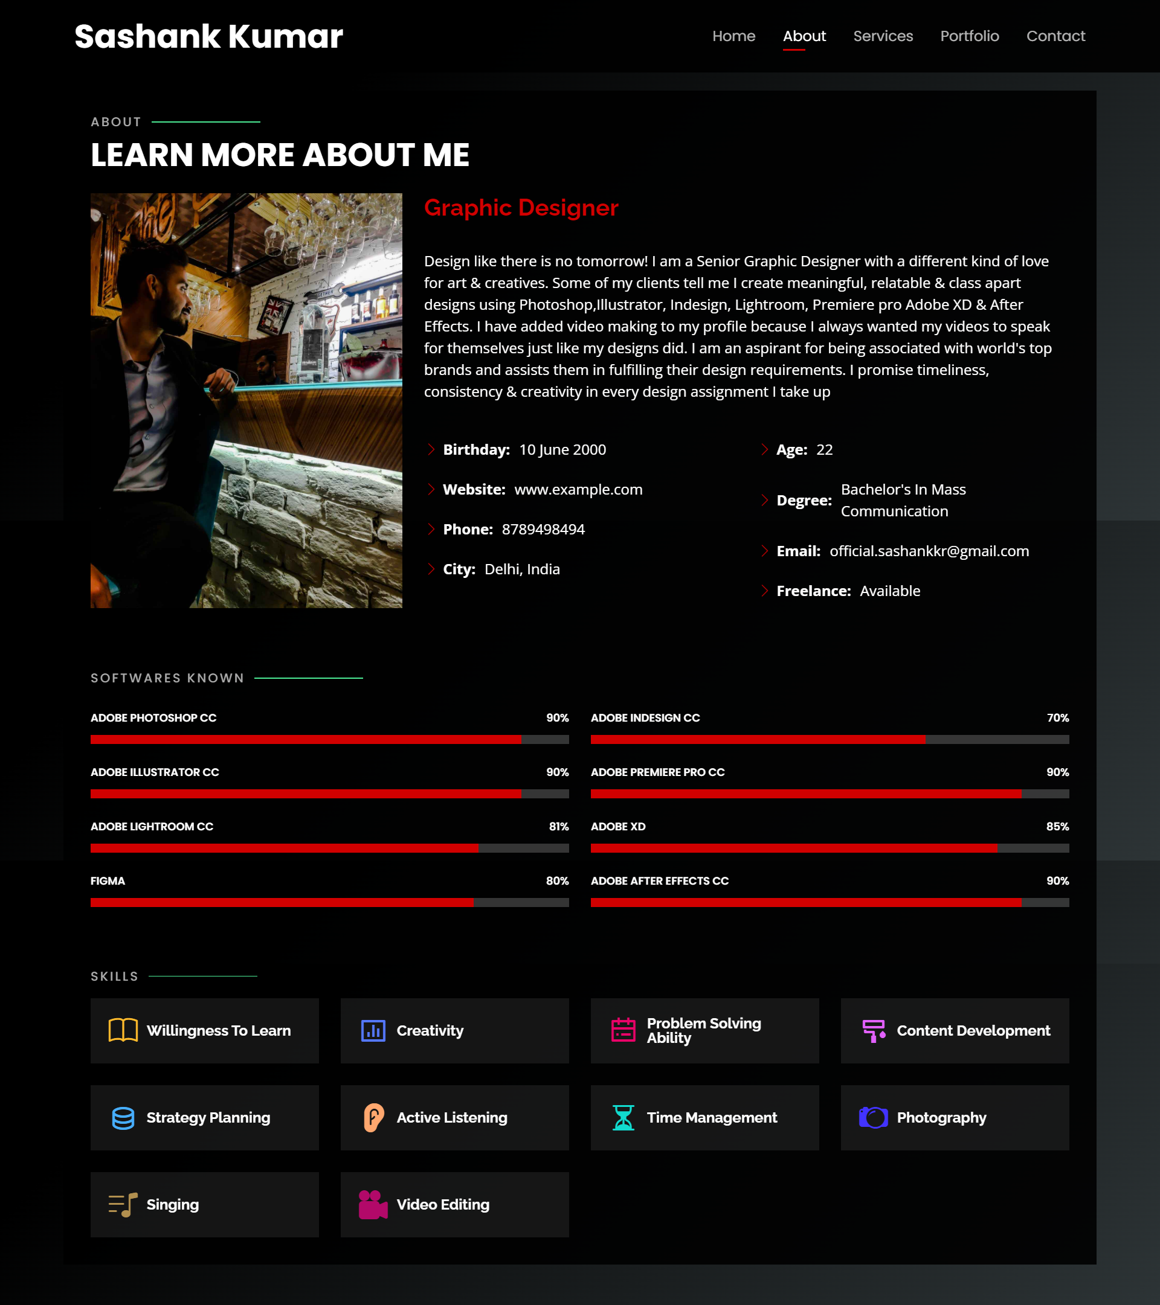Click the official.sashankkr@gmail.com email address
The image size is (1160, 1305).
[929, 551]
